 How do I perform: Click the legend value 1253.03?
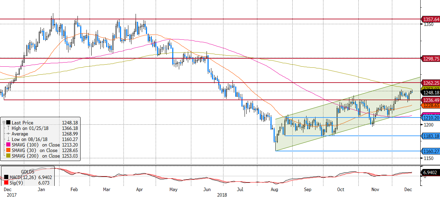70,156
